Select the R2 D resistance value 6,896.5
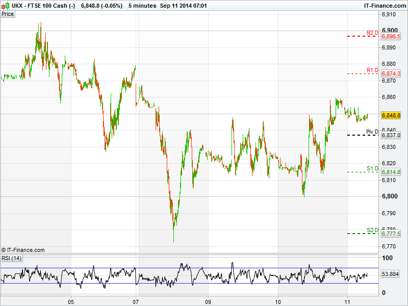 pos(391,37)
